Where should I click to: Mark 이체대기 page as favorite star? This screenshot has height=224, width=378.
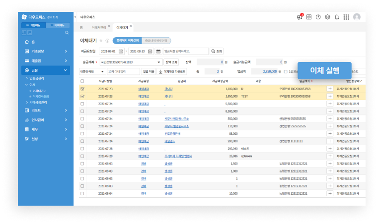(x=101, y=41)
